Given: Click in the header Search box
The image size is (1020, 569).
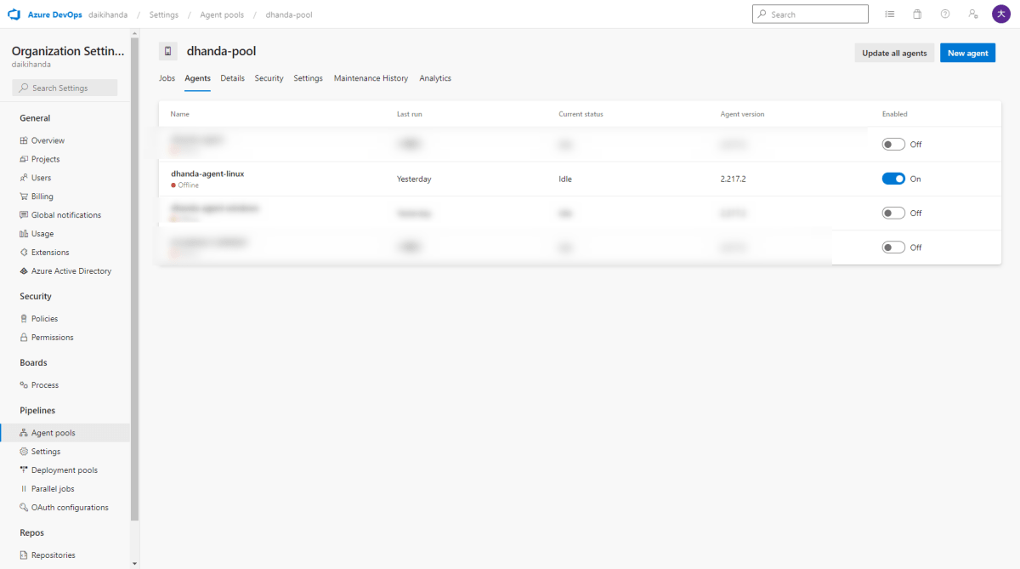Looking at the screenshot, I should [810, 14].
